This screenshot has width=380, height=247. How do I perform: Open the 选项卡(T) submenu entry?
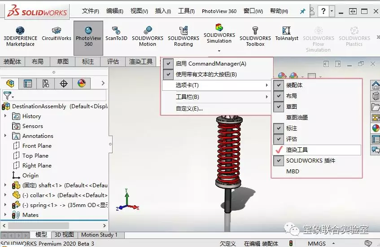[x=217, y=85]
